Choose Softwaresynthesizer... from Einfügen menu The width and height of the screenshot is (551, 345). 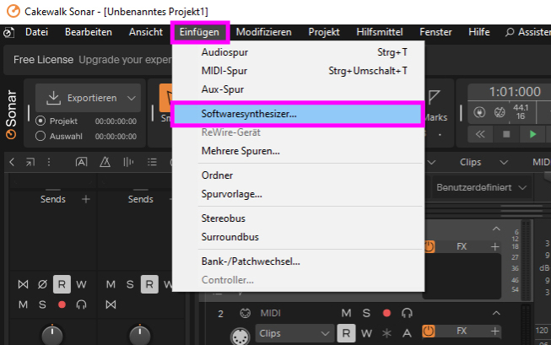298,114
